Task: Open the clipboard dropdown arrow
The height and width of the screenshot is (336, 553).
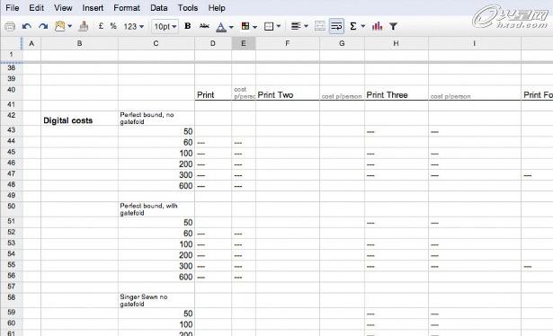Action: (x=70, y=26)
